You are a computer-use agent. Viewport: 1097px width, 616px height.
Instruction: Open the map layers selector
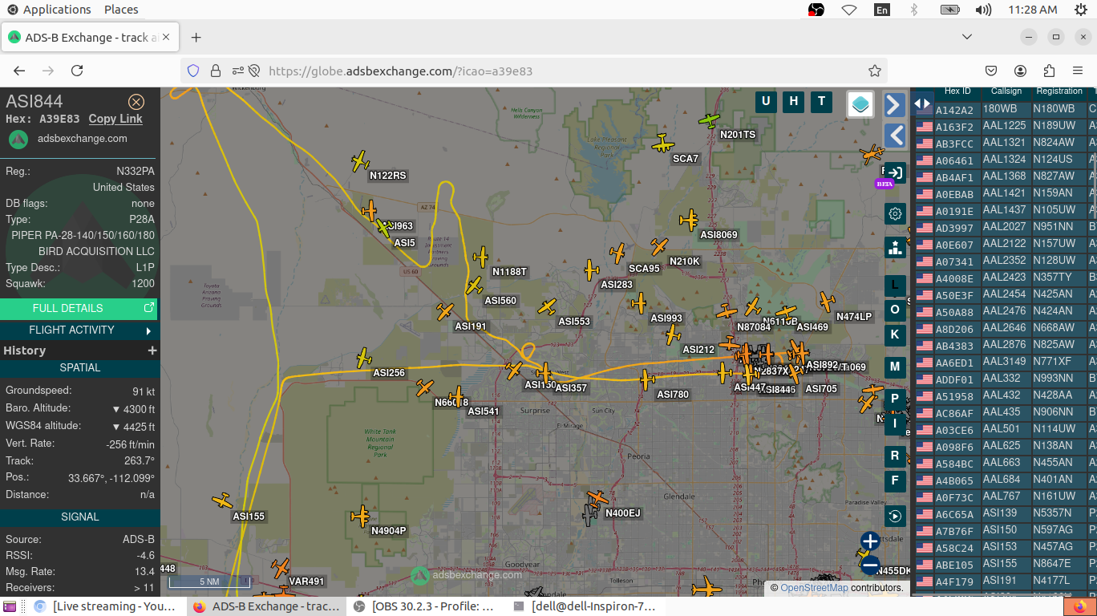point(860,104)
